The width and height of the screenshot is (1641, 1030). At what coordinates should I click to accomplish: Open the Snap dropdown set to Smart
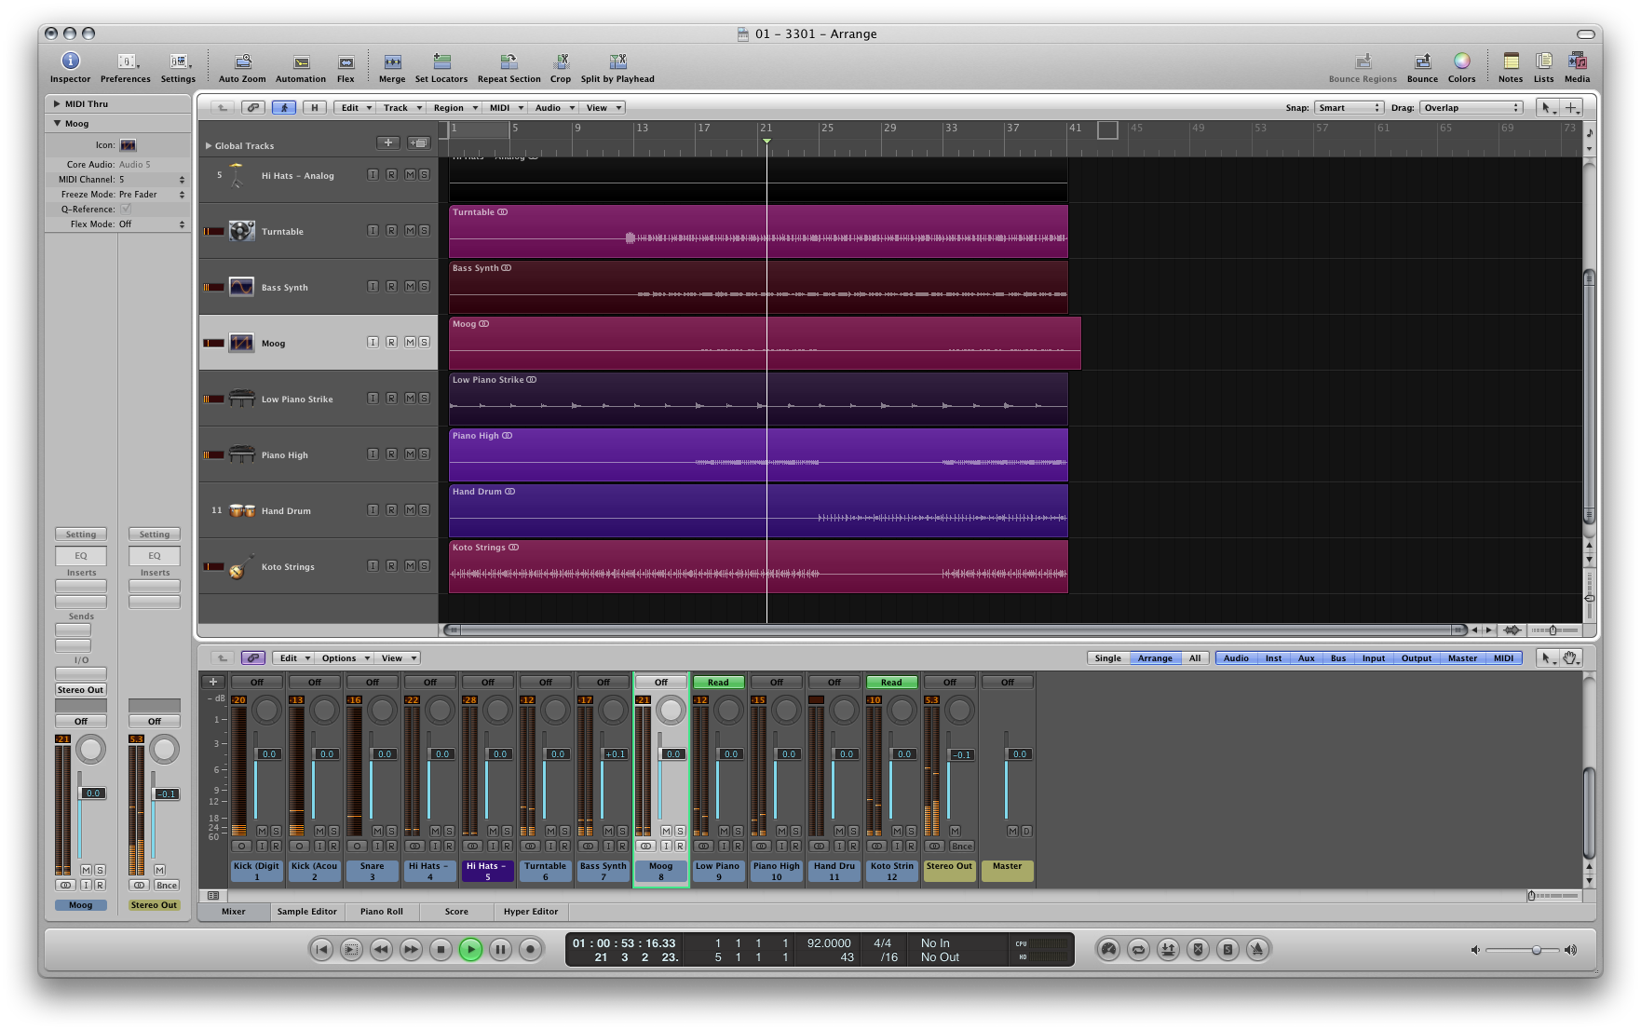1349,108
